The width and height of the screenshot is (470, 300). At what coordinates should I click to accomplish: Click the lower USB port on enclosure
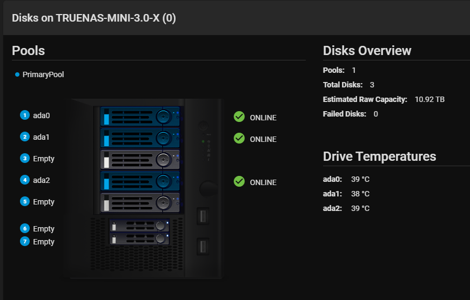click(203, 247)
